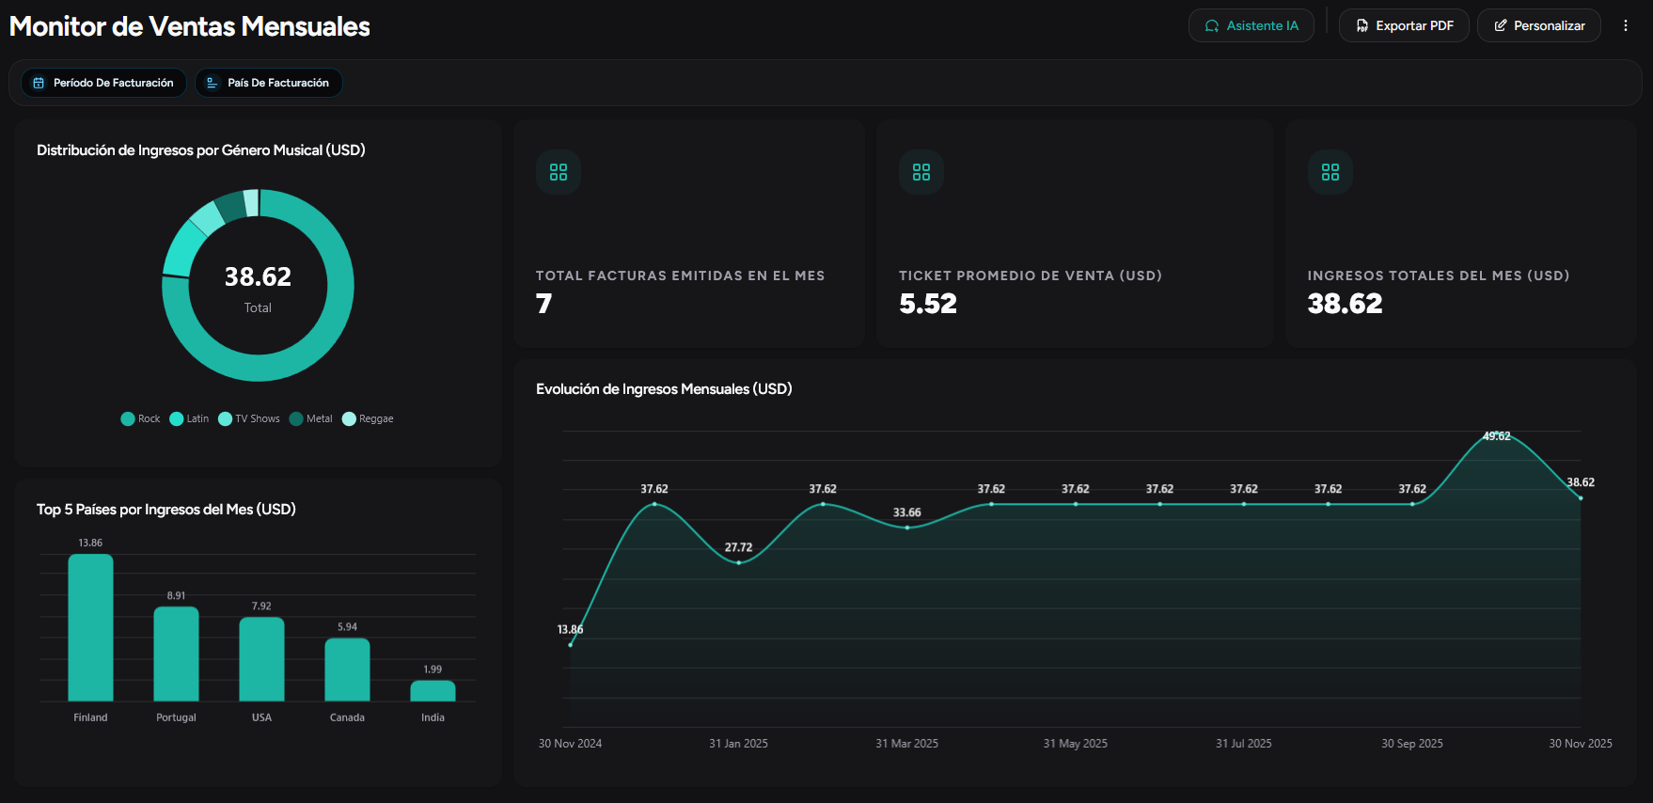The image size is (1653, 803).
Task: Click the 33.66 data point
Action: click(x=907, y=527)
